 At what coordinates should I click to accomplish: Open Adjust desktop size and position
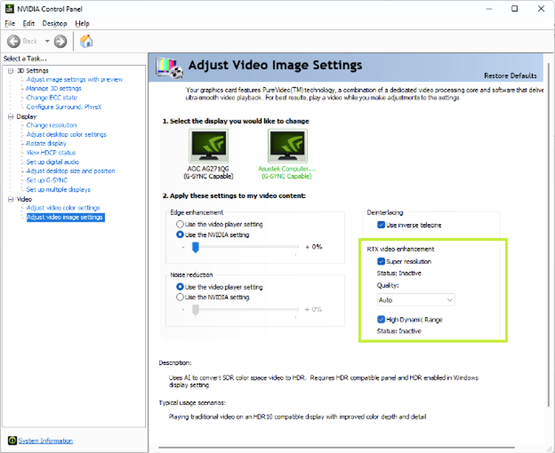71,171
